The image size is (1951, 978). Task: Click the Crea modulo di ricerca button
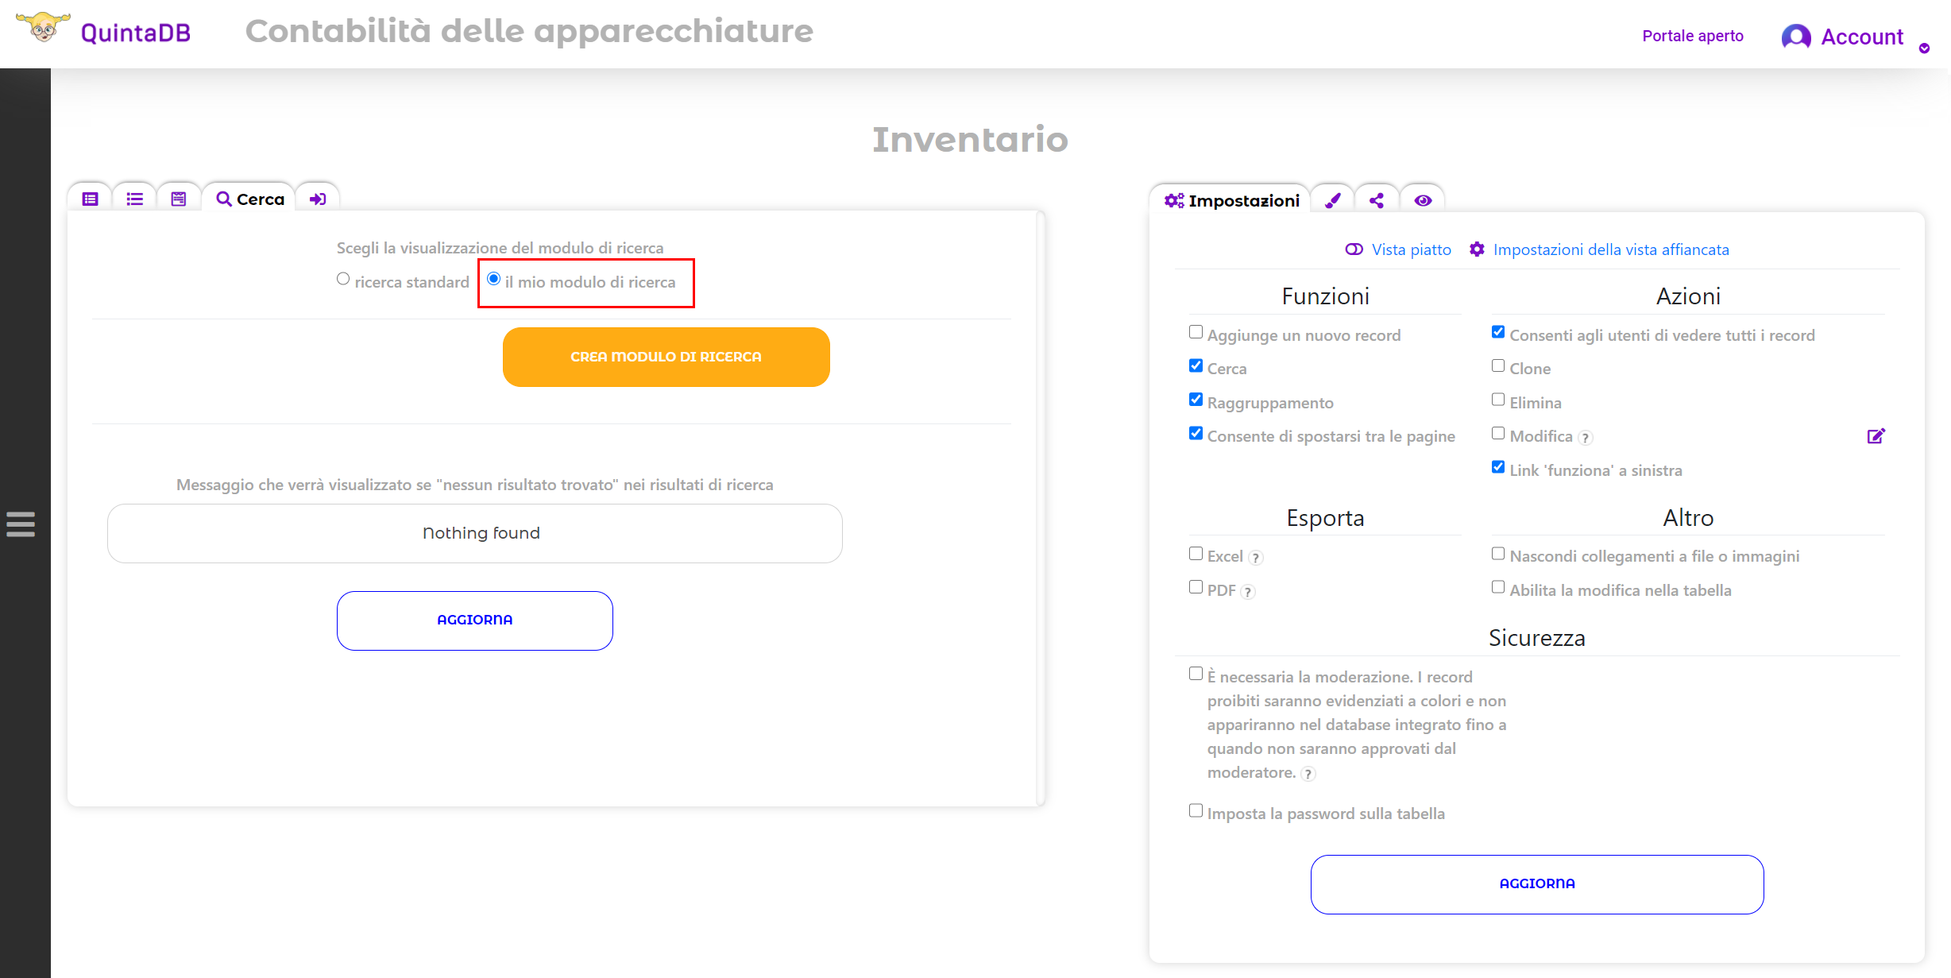pos(666,358)
